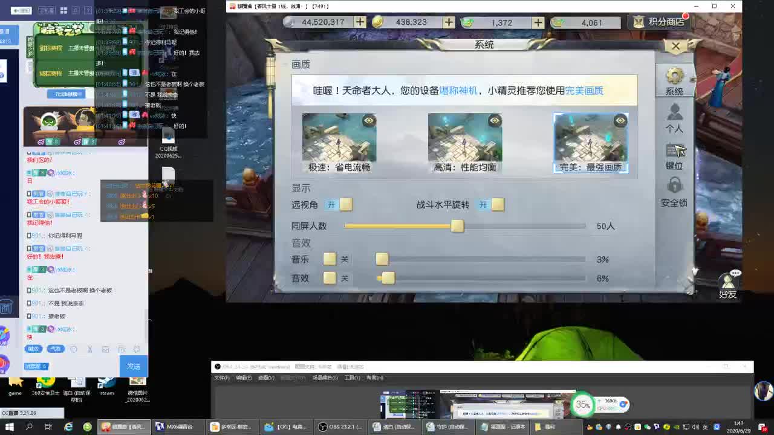Open the 安全锁 security lock tab
774x435 pixels.
click(674, 193)
